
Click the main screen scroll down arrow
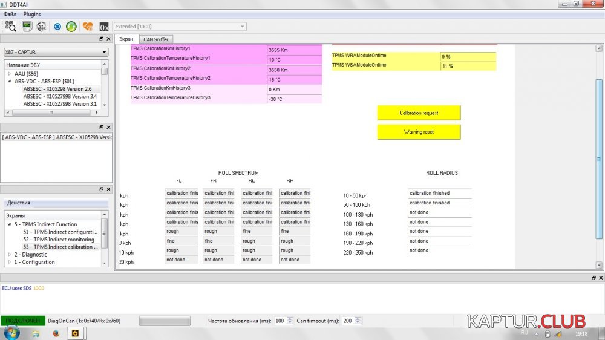click(599, 265)
